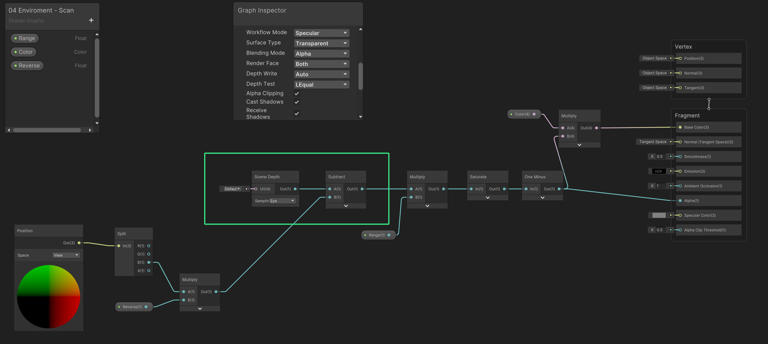Add a new property with plus icon
This screenshot has height=344, width=768.
pos(91,20)
